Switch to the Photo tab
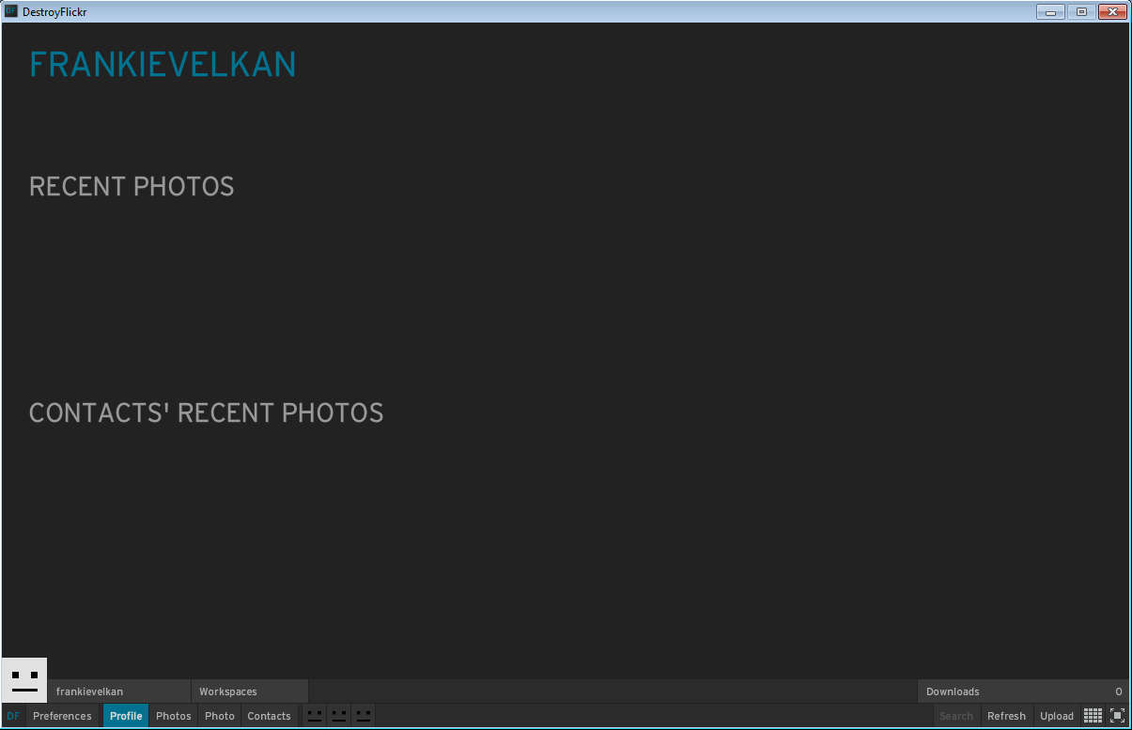Screen dimensions: 1132x730 click(x=220, y=716)
